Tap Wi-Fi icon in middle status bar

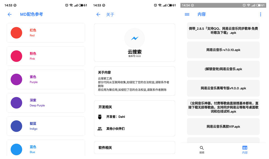click(x=160, y=5)
